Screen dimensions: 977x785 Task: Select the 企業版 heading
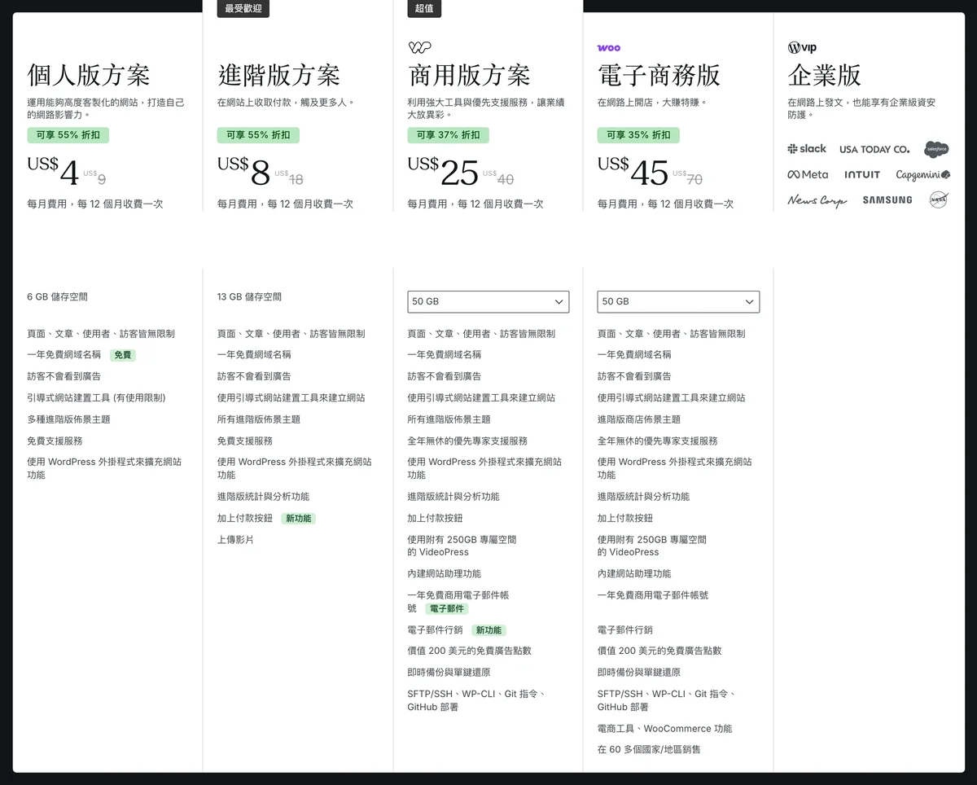click(x=824, y=75)
